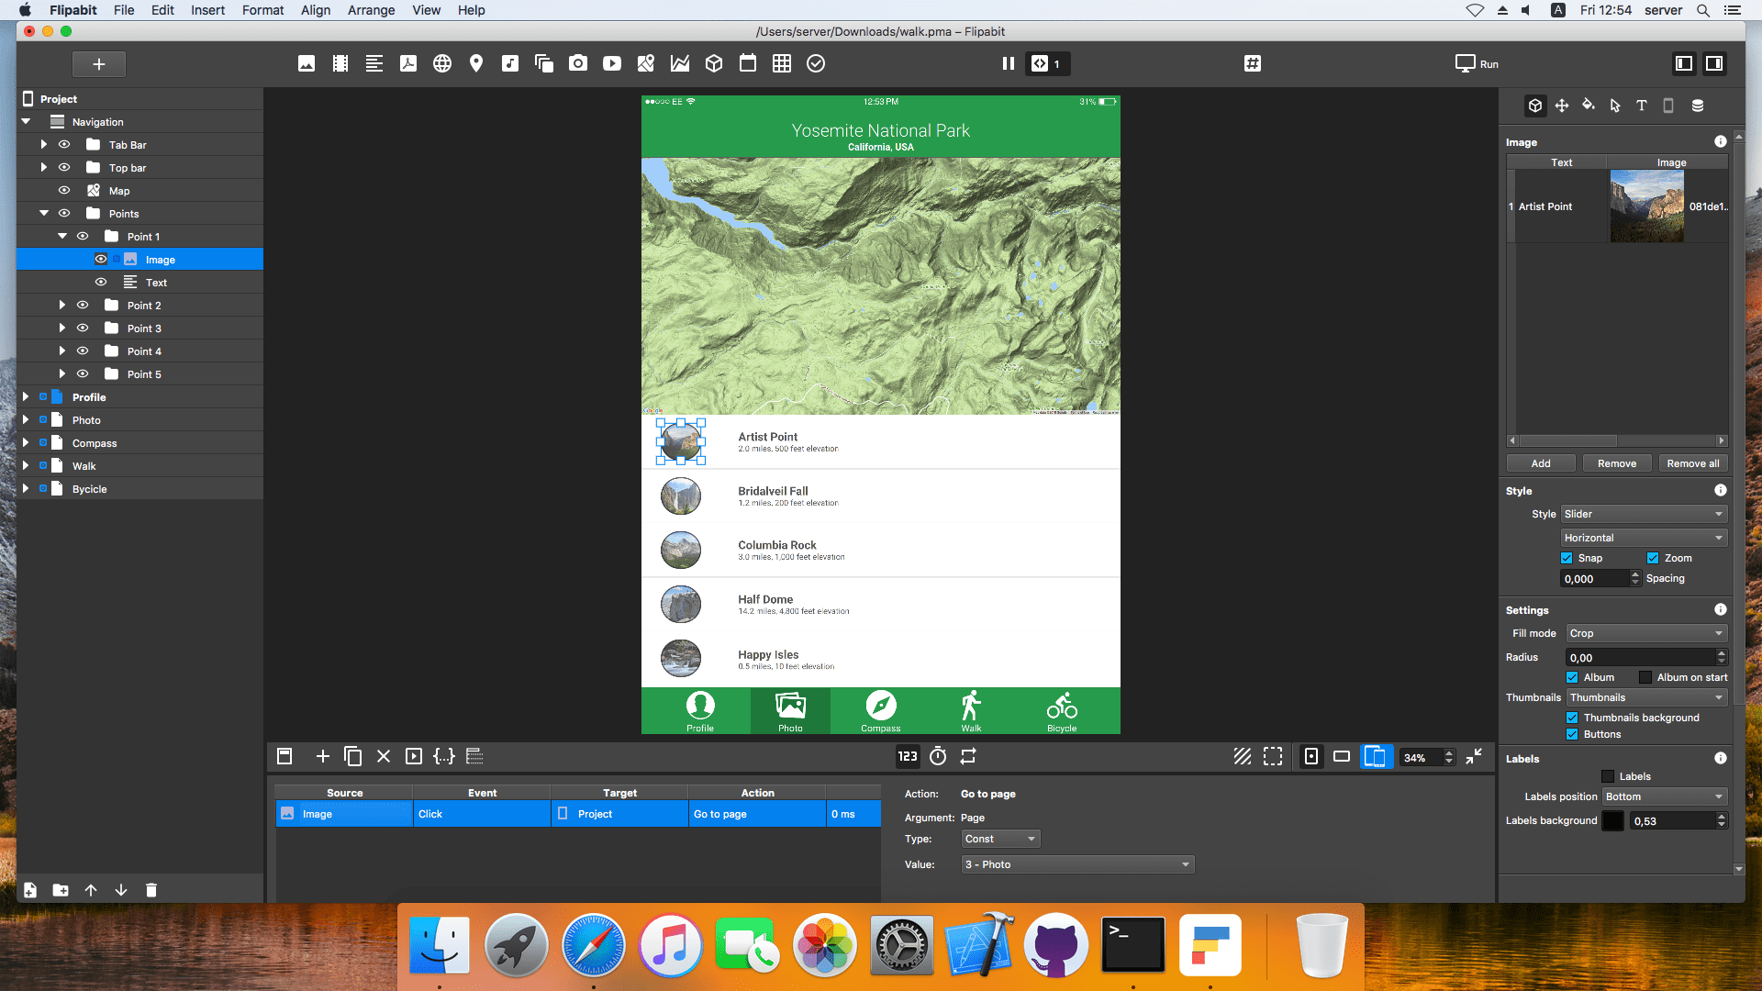The width and height of the screenshot is (1762, 991).
Task: Insert audio music note widget
Action: pos(510,63)
